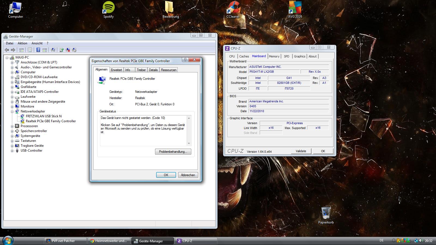
Task: Click the disable device toolbar icon
Action: (x=74, y=50)
